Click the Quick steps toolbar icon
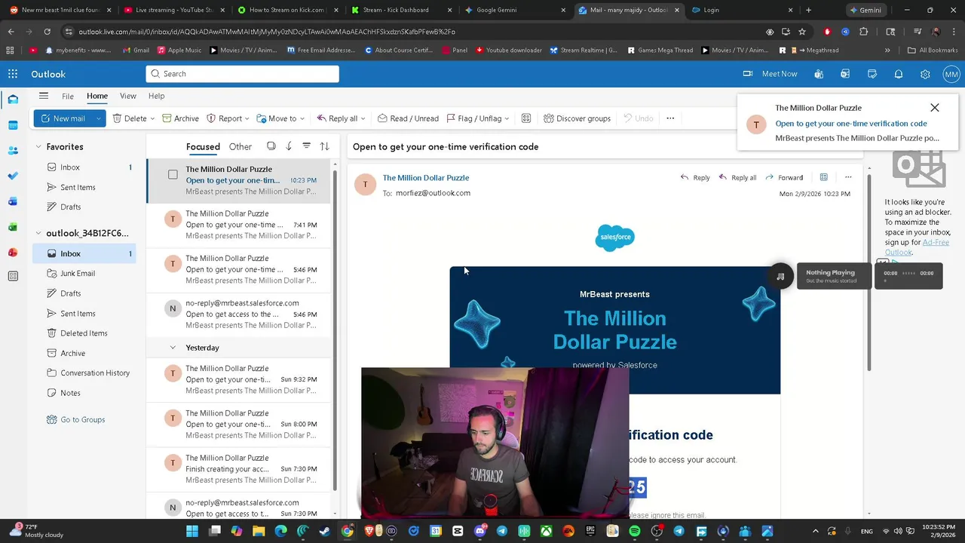Screen dimensions: 965x543 click(x=526, y=118)
